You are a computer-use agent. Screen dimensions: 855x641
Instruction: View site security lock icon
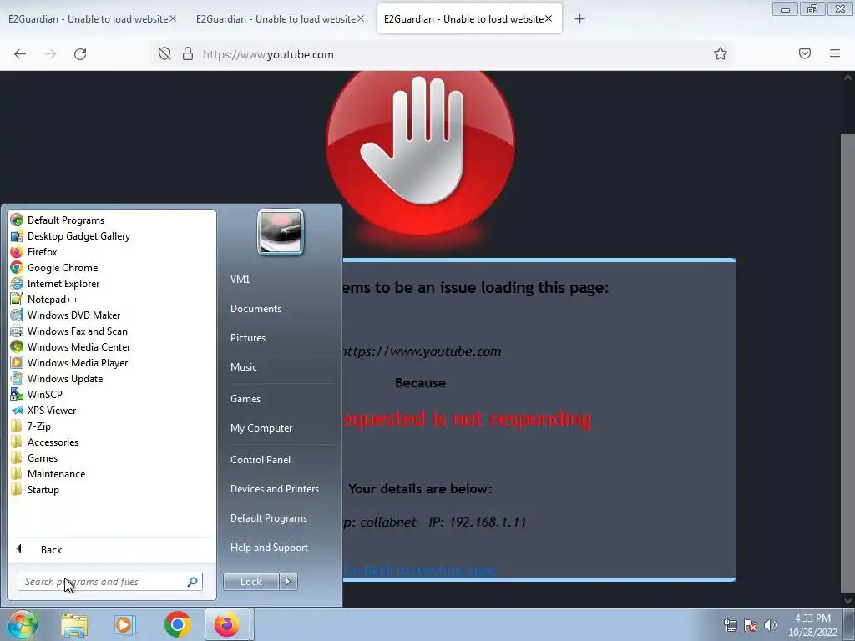188,53
